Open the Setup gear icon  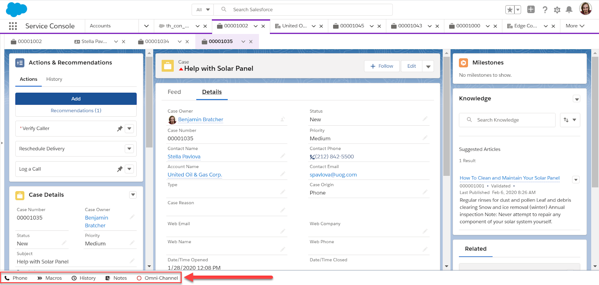[557, 10]
